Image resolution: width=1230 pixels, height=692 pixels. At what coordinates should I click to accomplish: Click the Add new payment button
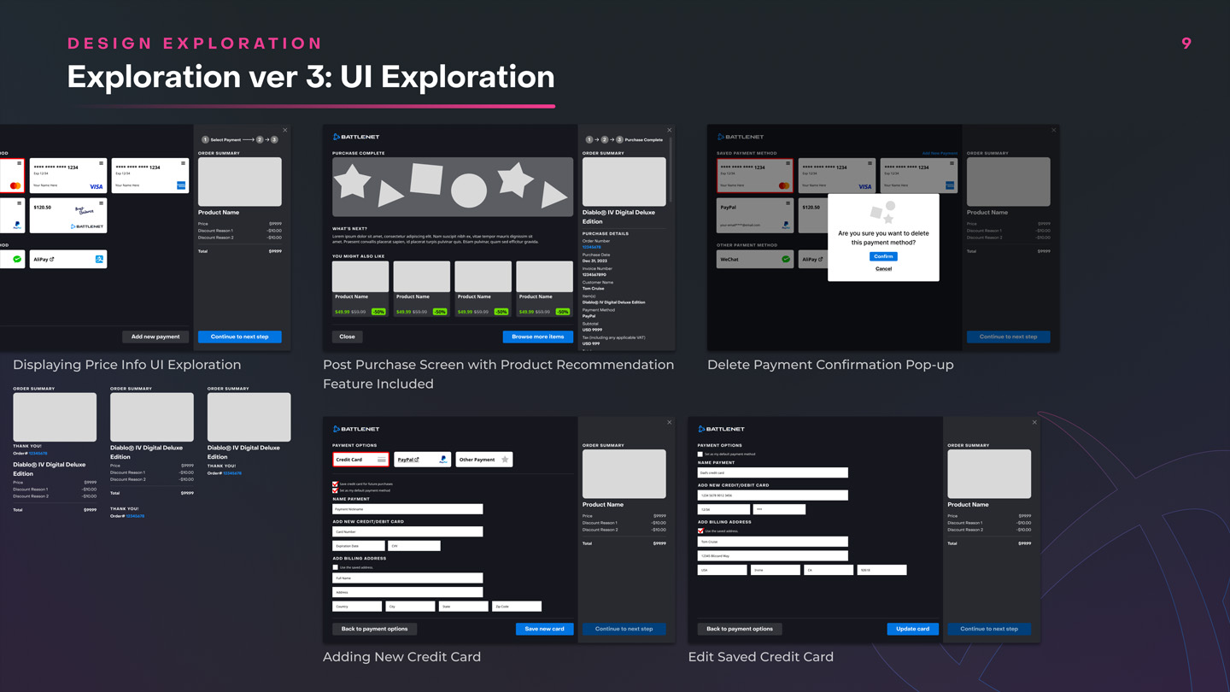(155, 337)
